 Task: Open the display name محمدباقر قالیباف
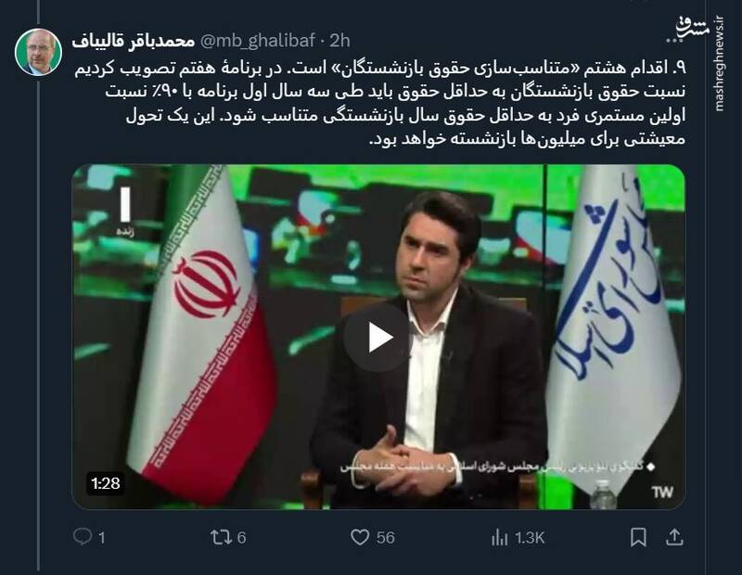(x=134, y=41)
